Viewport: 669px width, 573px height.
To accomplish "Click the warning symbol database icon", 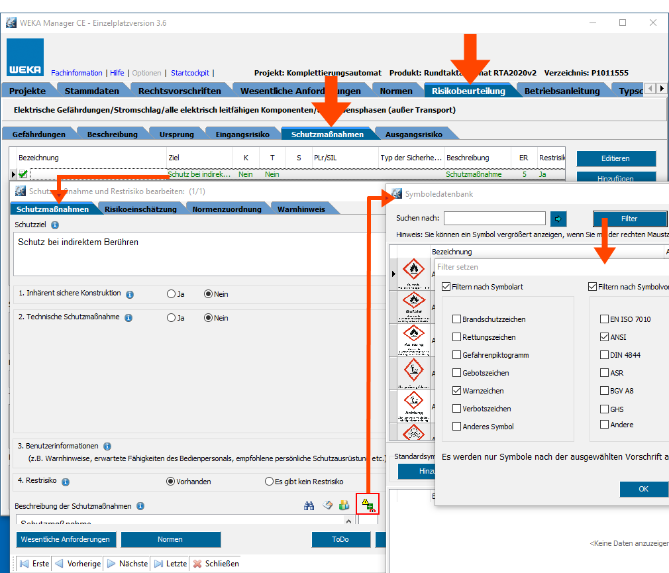I will tap(368, 505).
